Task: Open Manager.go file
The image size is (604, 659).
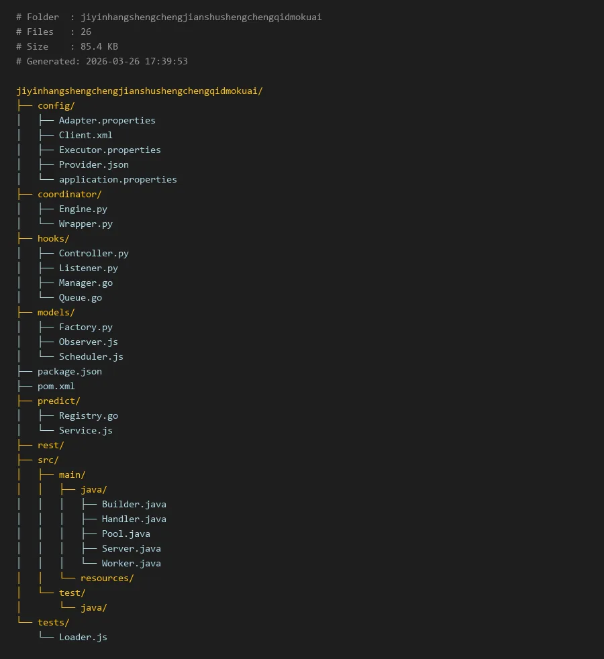Action: pos(85,283)
